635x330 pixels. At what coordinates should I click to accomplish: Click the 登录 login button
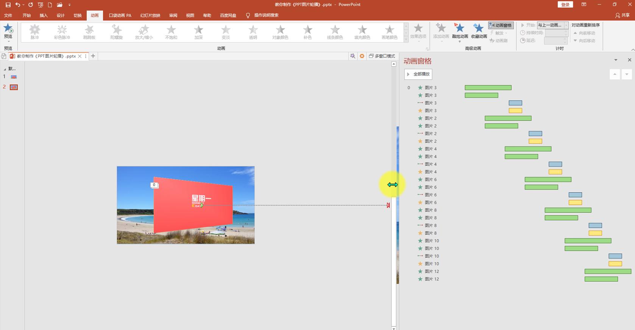click(565, 5)
